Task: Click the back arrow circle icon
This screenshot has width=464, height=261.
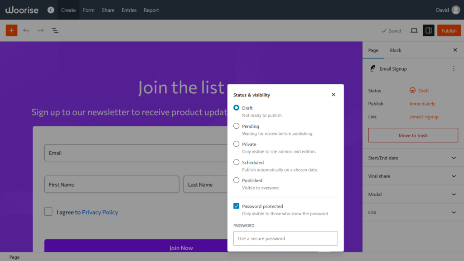Action: point(51,10)
